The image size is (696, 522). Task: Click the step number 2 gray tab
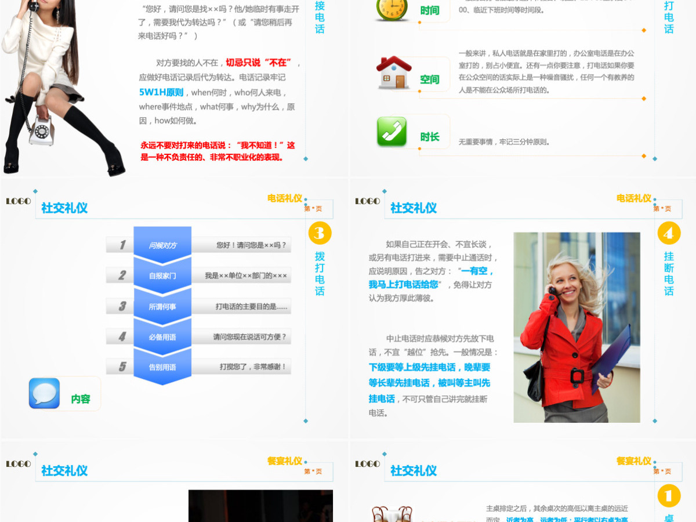121,275
